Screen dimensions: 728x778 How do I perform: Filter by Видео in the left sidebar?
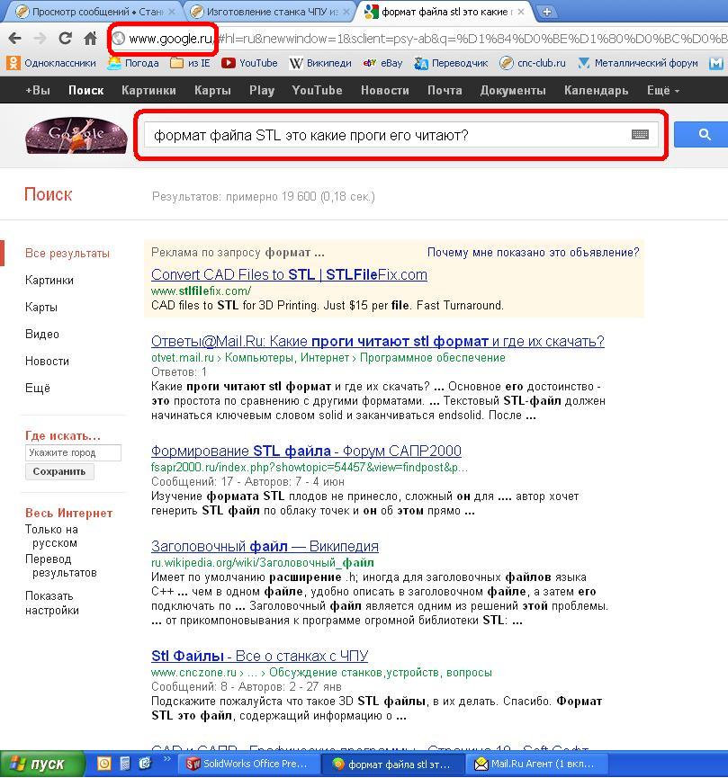pos(42,334)
